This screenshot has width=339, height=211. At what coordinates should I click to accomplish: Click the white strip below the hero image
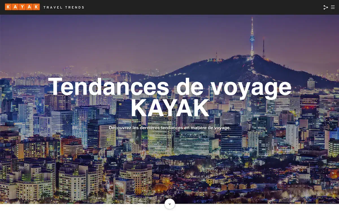pyautogui.click(x=85, y=207)
